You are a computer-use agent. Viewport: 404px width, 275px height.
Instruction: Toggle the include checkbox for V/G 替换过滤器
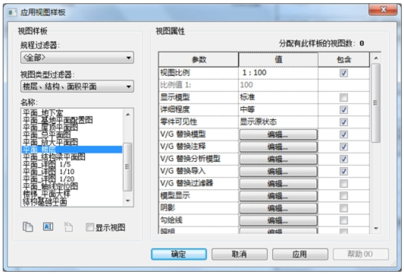[344, 183]
